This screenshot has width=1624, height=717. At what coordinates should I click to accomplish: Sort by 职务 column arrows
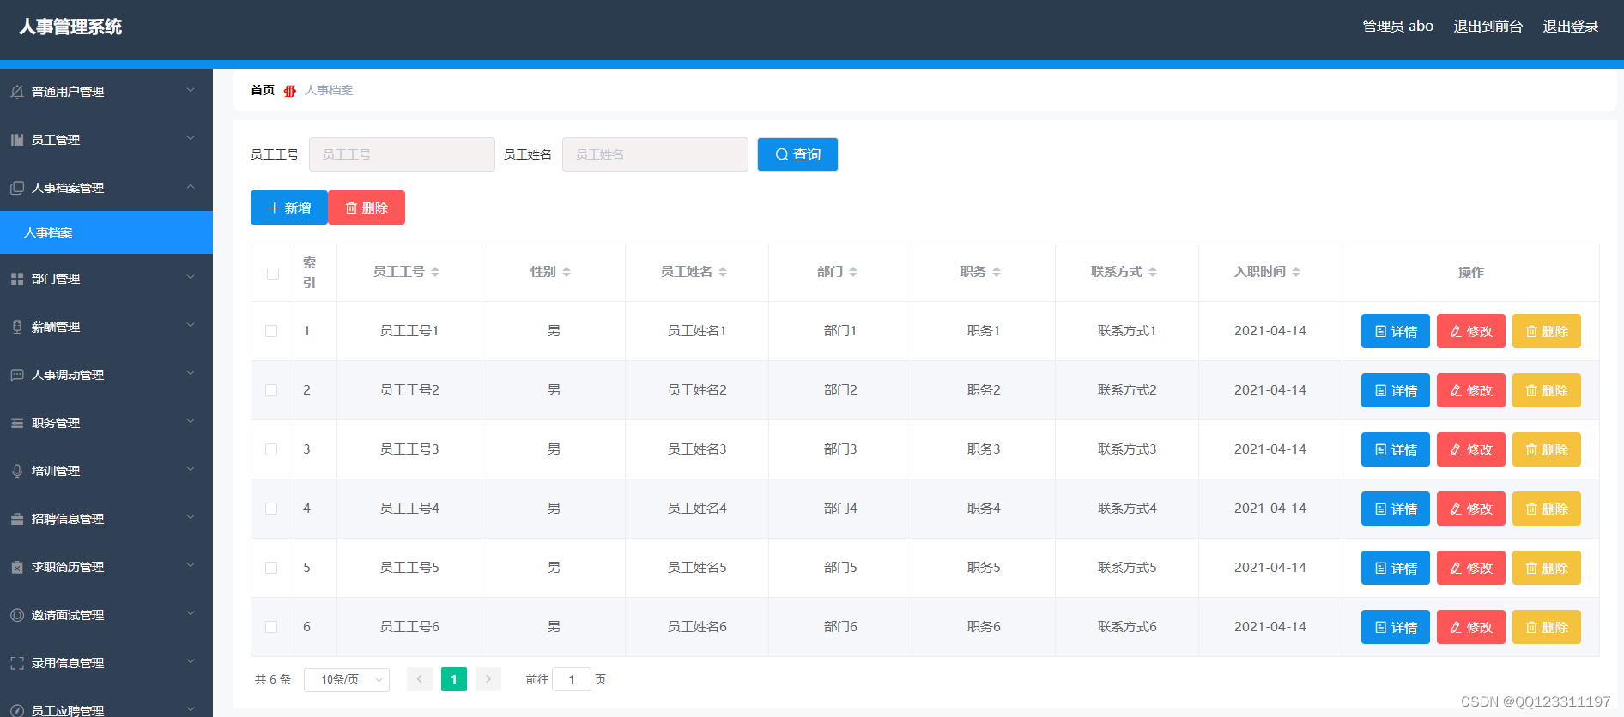tap(997, 272)
